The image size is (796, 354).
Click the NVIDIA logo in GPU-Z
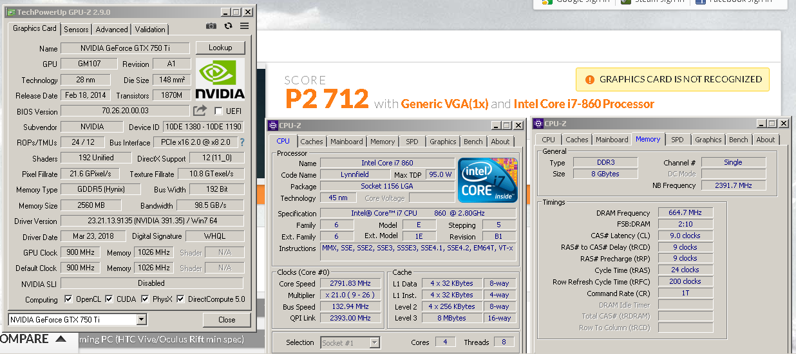coord(220,80)
